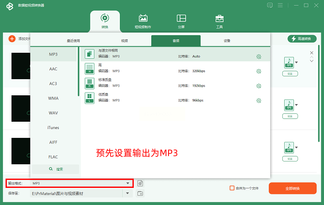Switch to the 视频 format tab
The height and width of the screenshot is (205, 324).
point(124,41)
